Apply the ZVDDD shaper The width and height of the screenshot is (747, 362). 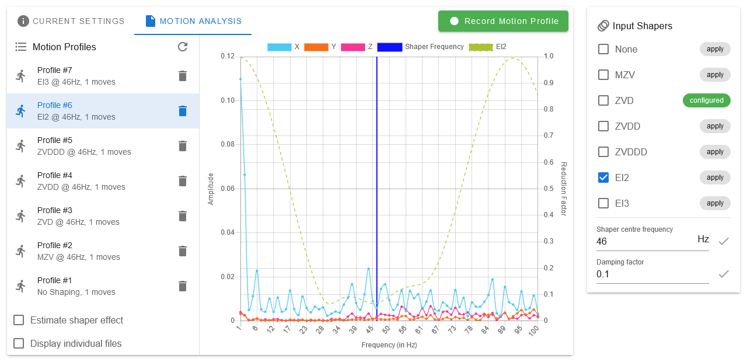click(x=715, y=152)
